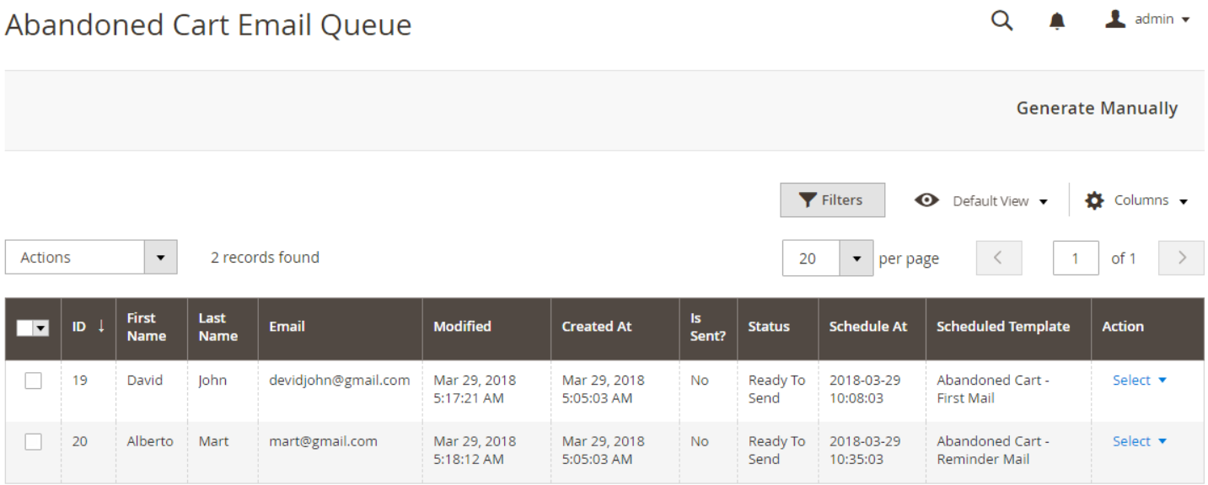
Task: Sort by Schedule At column header
Action: coord(867,327)
